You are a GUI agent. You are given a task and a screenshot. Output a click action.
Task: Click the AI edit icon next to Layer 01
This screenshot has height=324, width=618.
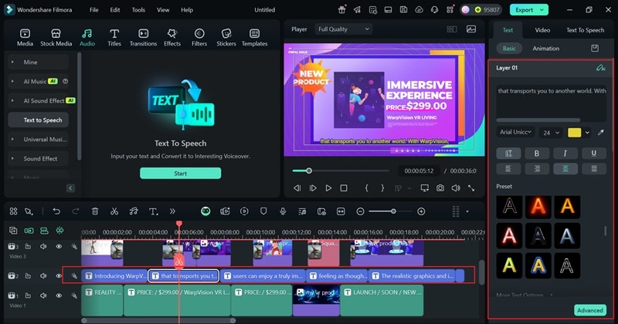[x=601, y=68]
